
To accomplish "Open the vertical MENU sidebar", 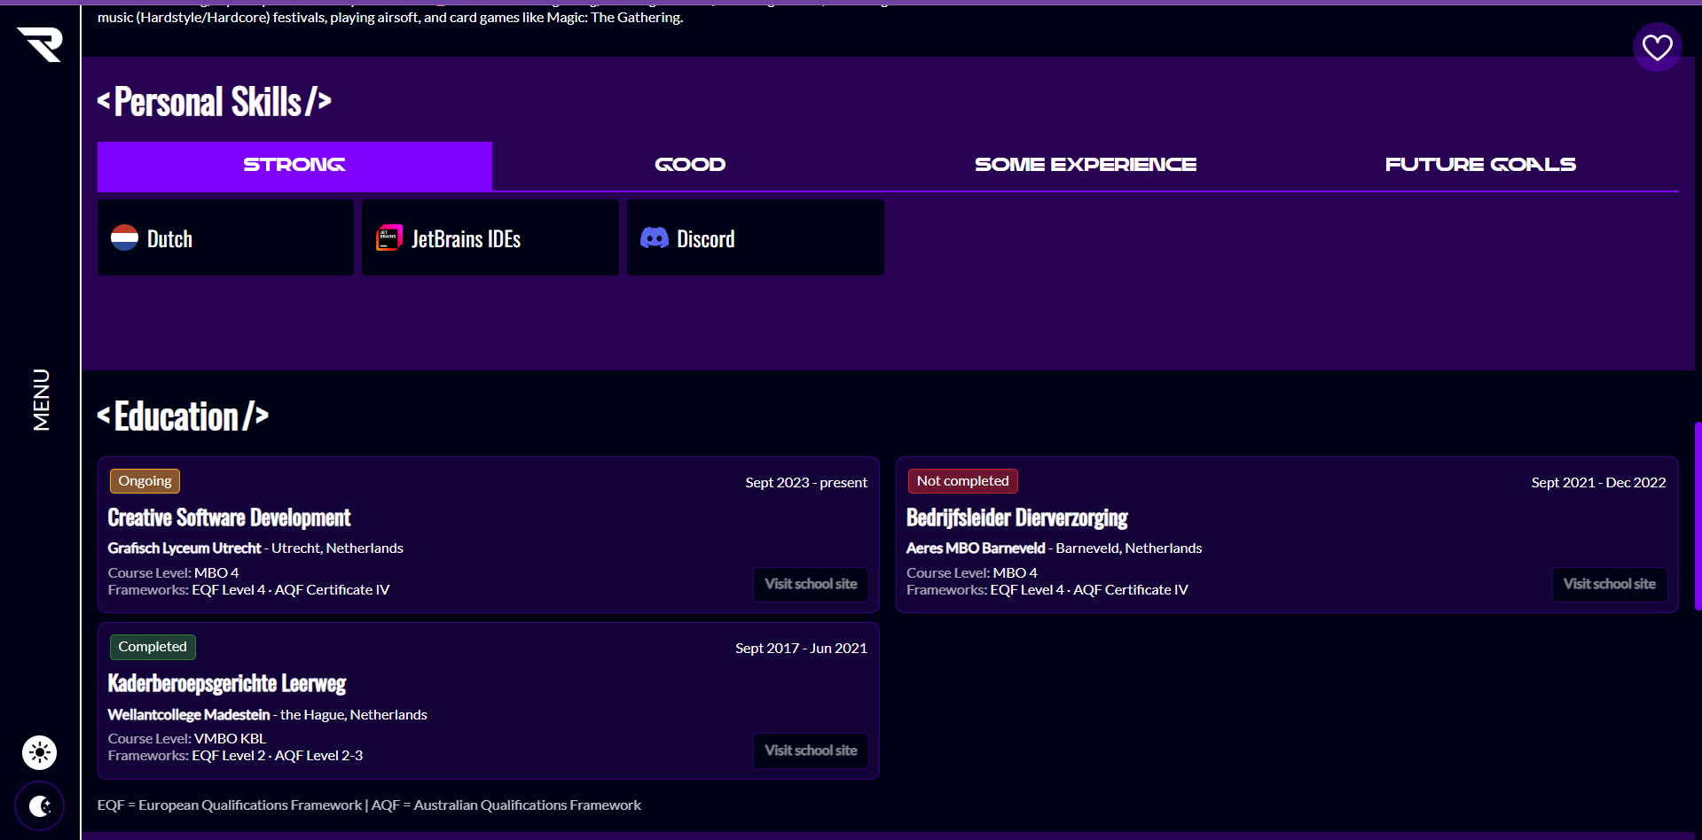I will pyautogui.click(x=41, y=400).
